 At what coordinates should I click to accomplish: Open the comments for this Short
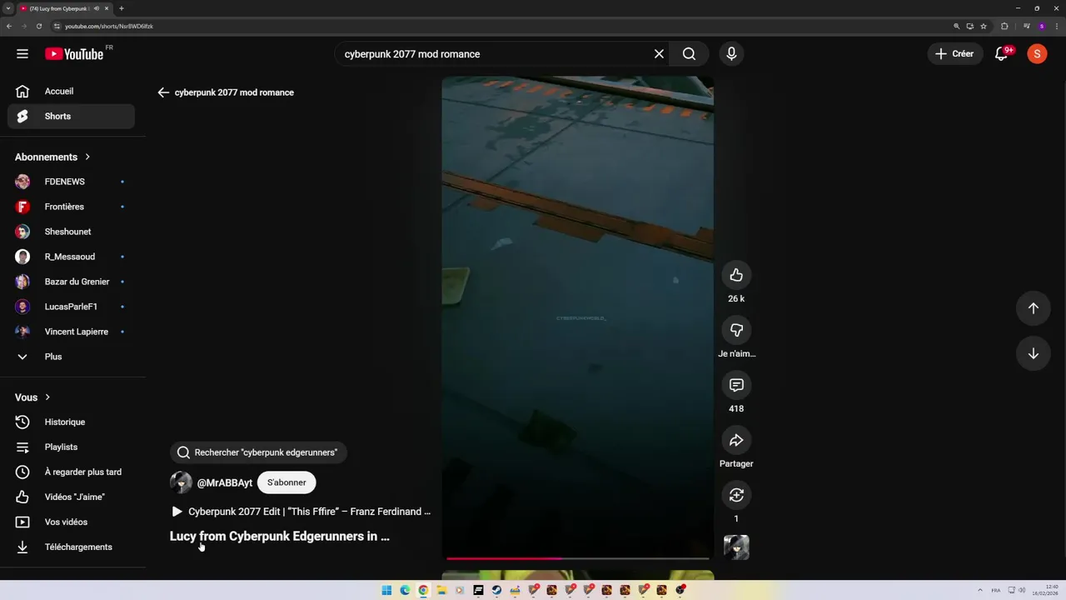(x=736, y=385)
